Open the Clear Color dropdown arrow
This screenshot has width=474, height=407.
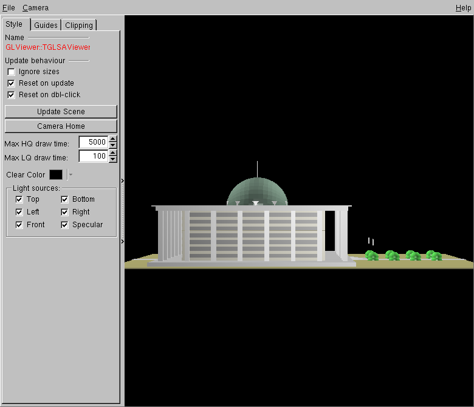point(70,175)
